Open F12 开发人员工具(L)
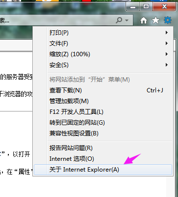This screenshot has width=178, height=197. point(103,112)
